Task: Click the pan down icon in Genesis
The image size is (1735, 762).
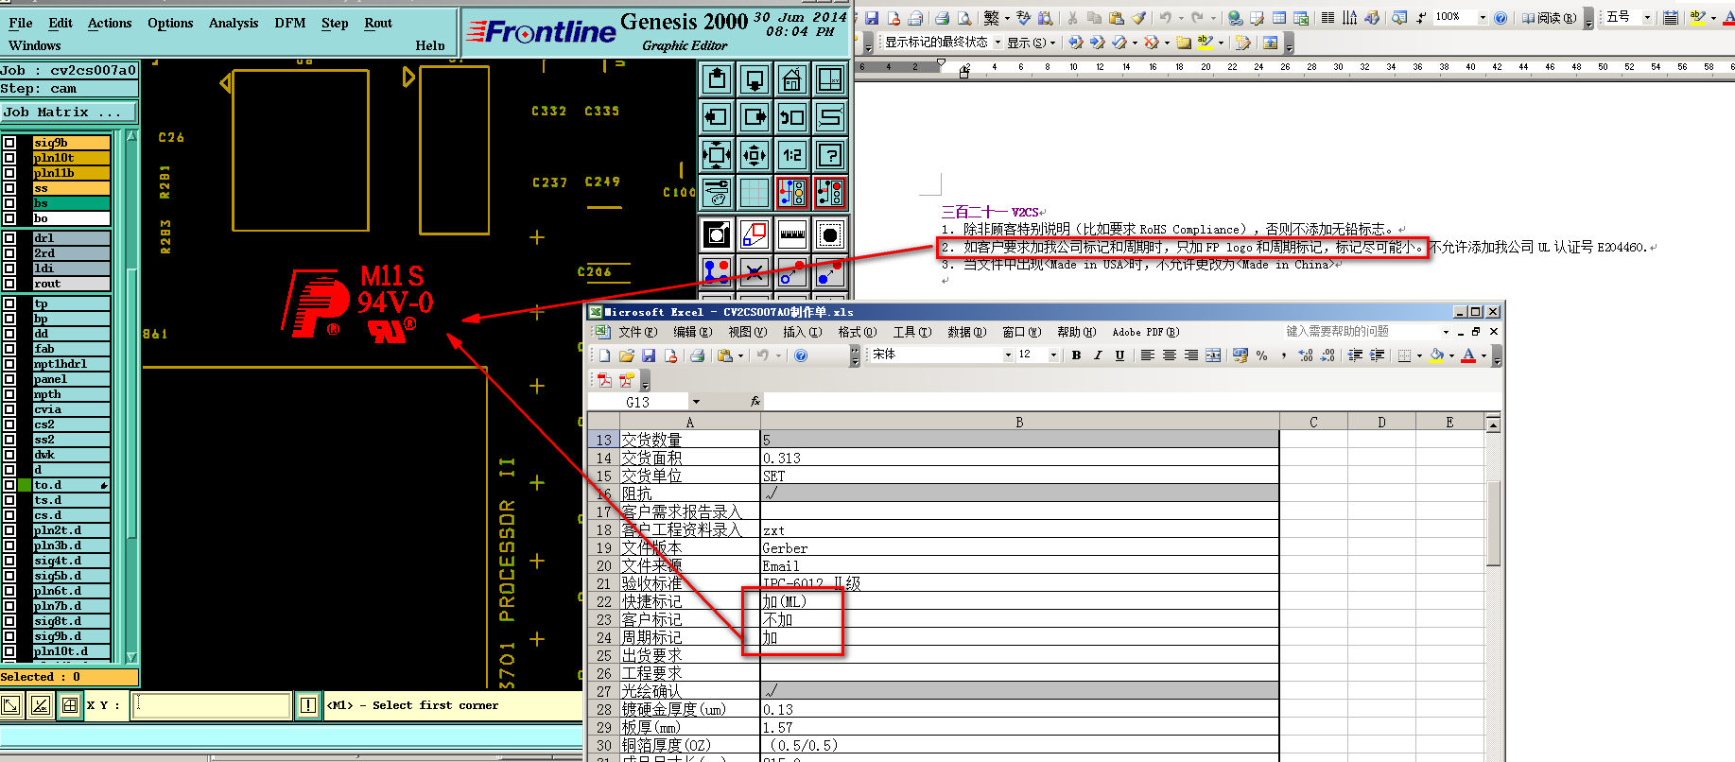Action: pyautogui.click(x=755, y=79)
